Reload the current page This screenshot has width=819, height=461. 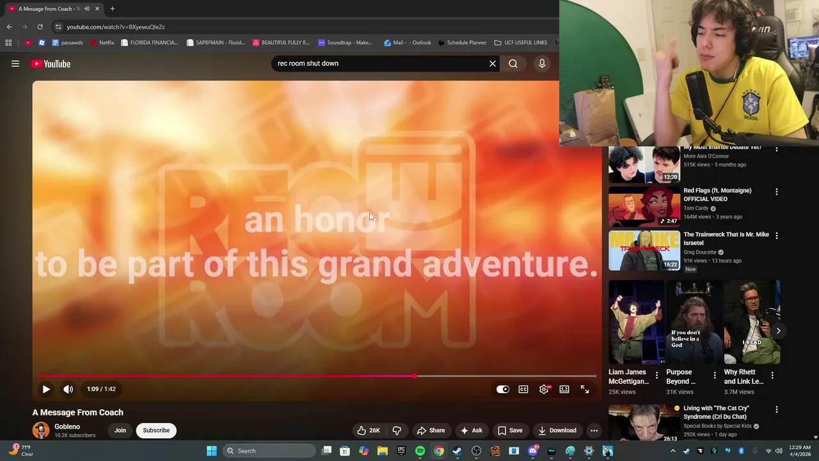[x=40, y=27]
